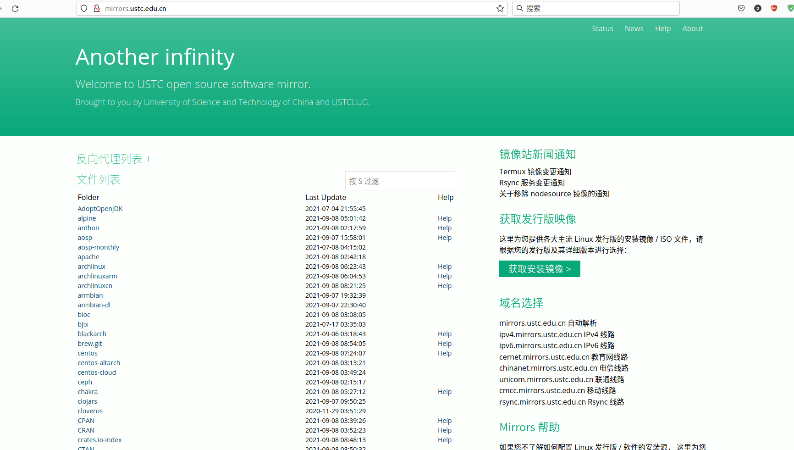Open extension icon with badge 2
The width and height of the screenshot is (794, 450).
point(758,8)
